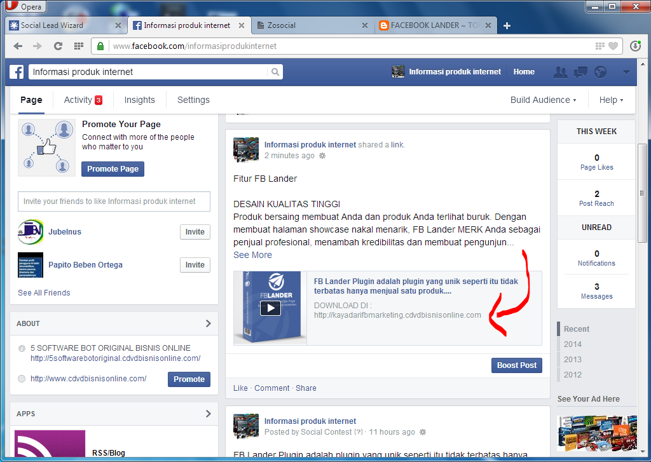Open messages icon in Facebook header

click(x=580, y=72)
